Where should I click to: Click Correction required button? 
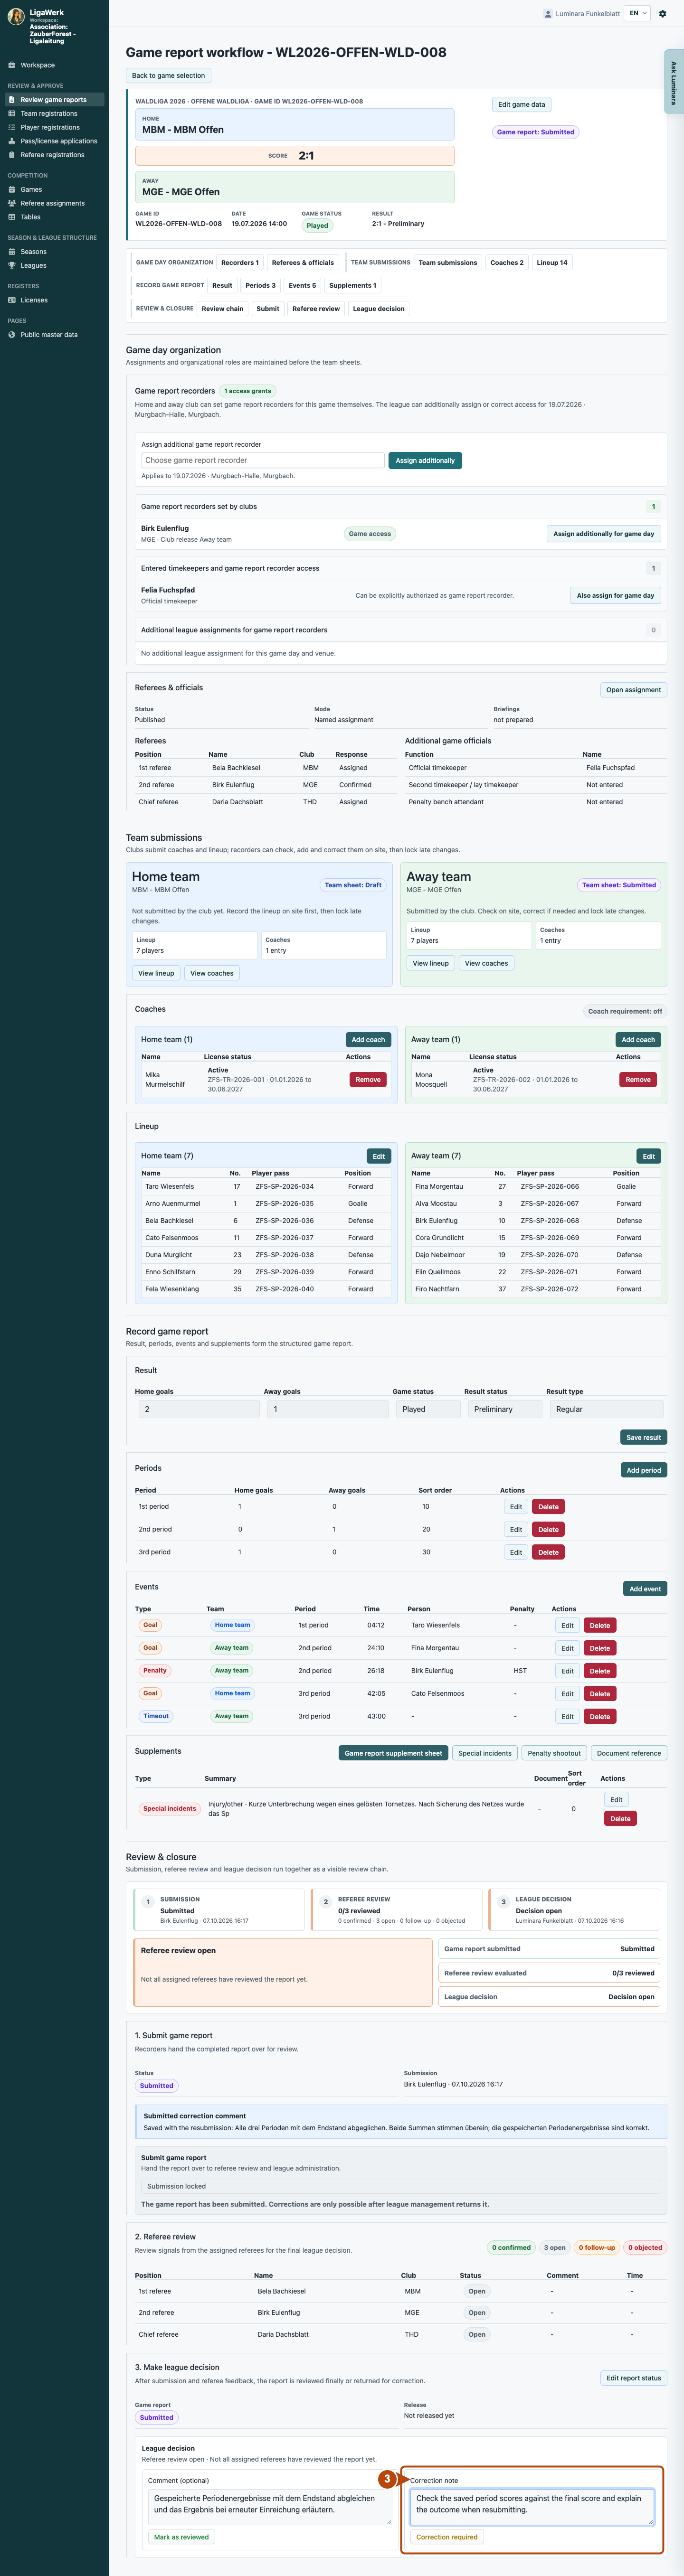(x=447, y=2537)
